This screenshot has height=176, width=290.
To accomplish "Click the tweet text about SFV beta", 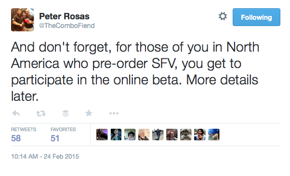I will point(135,71).
